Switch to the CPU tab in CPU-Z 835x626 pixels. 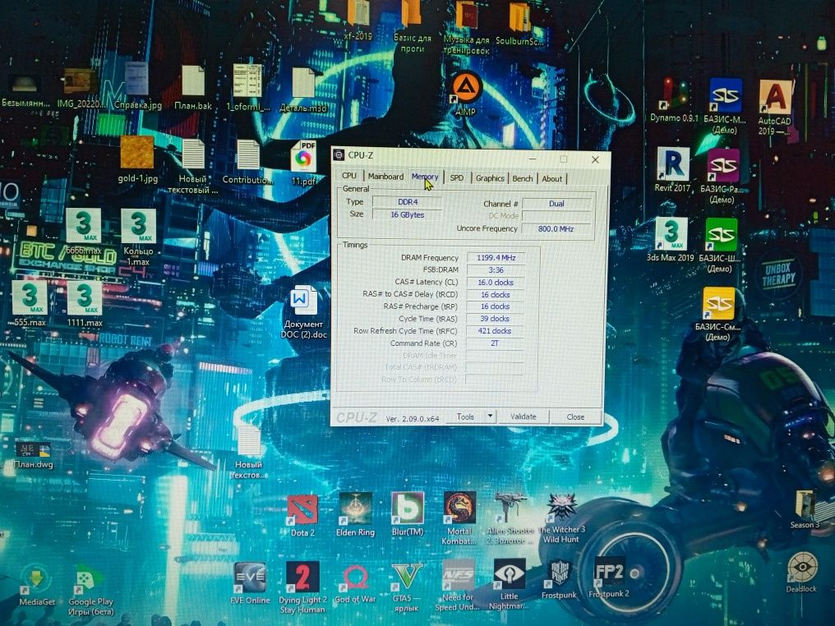pyautogui.click(x=349, y=176)
